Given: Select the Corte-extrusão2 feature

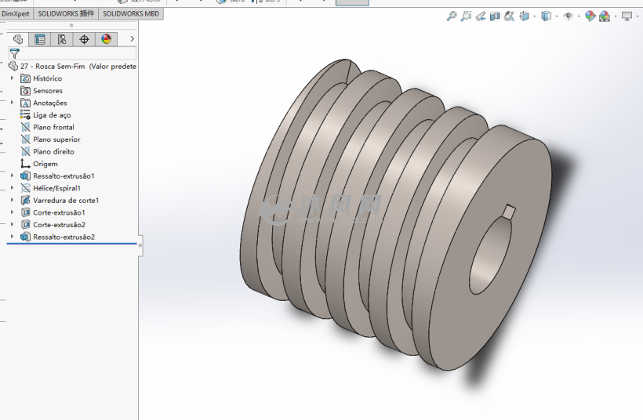Looking at the screenshot, I should pos(59,225).
